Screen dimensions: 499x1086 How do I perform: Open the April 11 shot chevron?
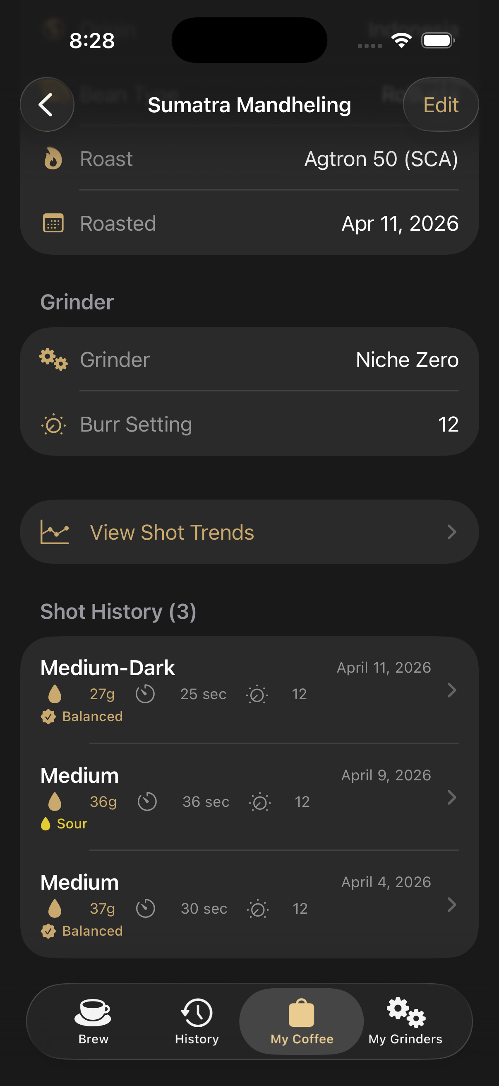451,690
